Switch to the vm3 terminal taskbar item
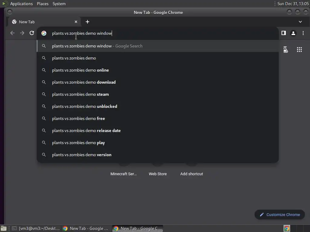Screen dimensions: 310x232 pos(36,228)
